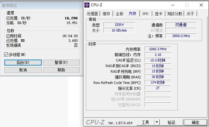This screenshot has height=127, width=209.
Task: Confirm with the 确定 button
Action: click(x=195, y=122)
